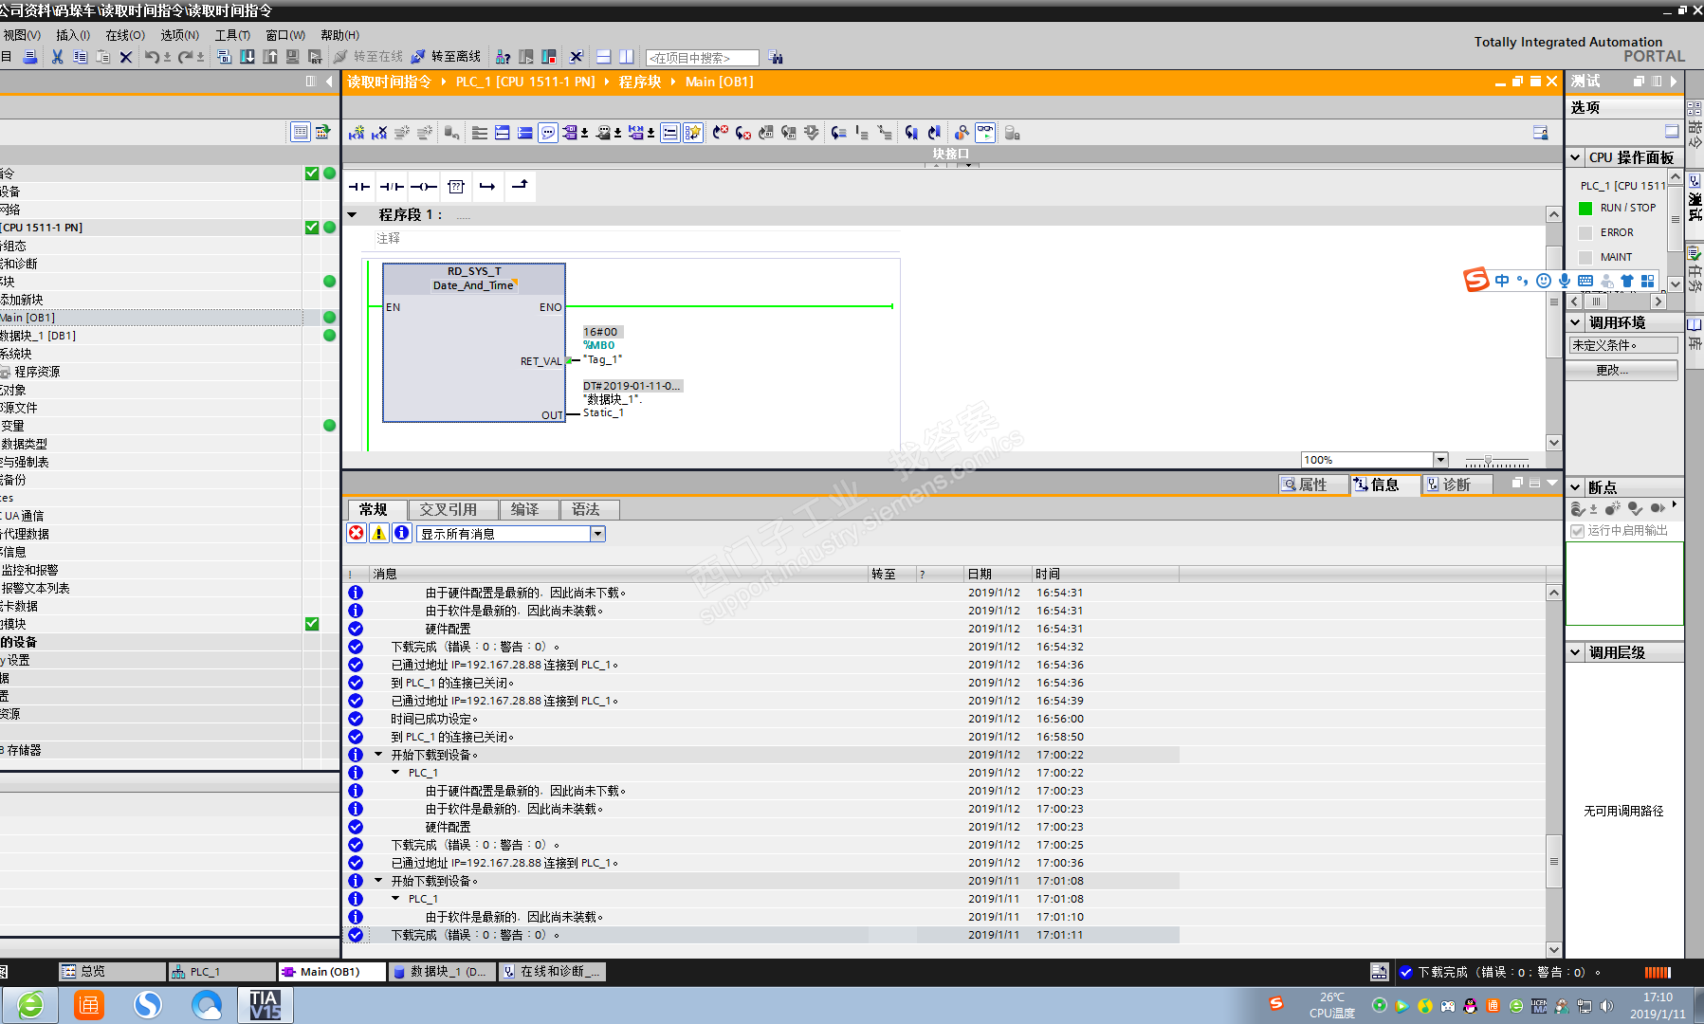Open the 视图(V) menu
This screenshot has width=1704, height=1024.
[22, 35]
